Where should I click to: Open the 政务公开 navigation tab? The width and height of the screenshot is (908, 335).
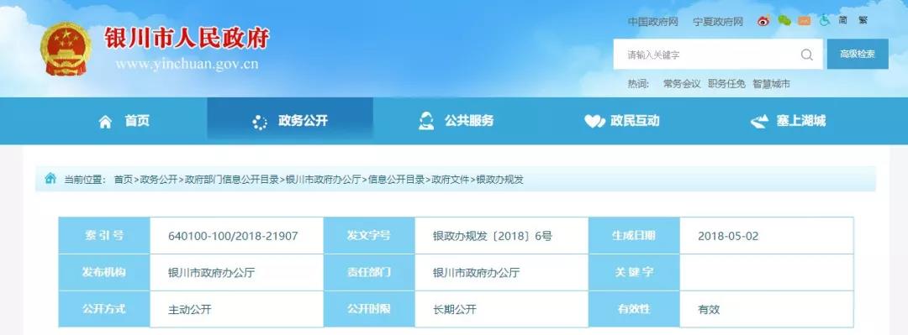[290, 121]
